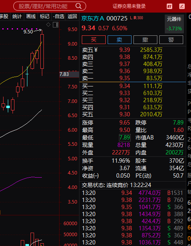Click the red 买 buy button

click(x=94, y=40)
